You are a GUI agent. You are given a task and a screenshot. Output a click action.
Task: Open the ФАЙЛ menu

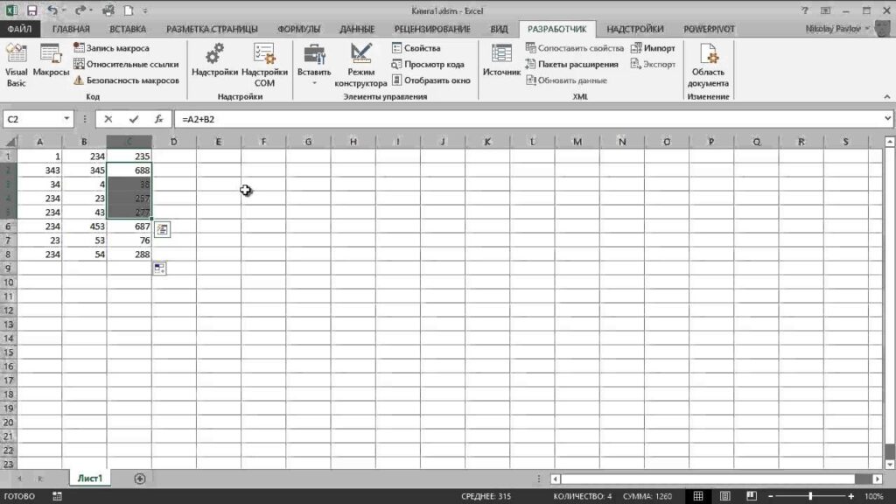pyautogui.click(x=19, y=28)
